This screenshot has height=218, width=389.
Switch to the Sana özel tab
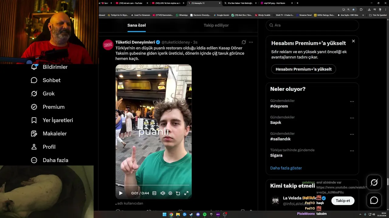(x=136, y=25)
